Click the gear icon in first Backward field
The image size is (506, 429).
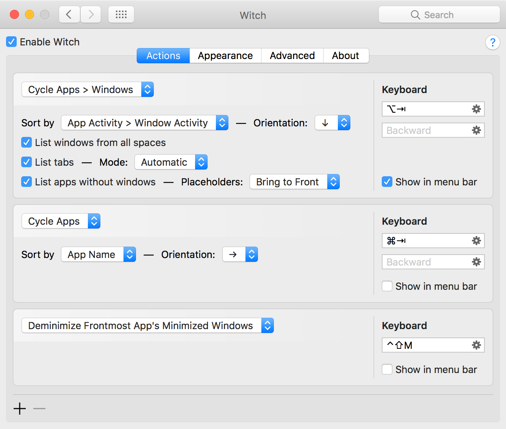[x=476, y=131]
